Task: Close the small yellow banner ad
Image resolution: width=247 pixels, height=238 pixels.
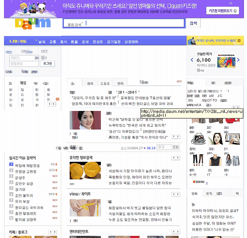Action: [239, 41]
